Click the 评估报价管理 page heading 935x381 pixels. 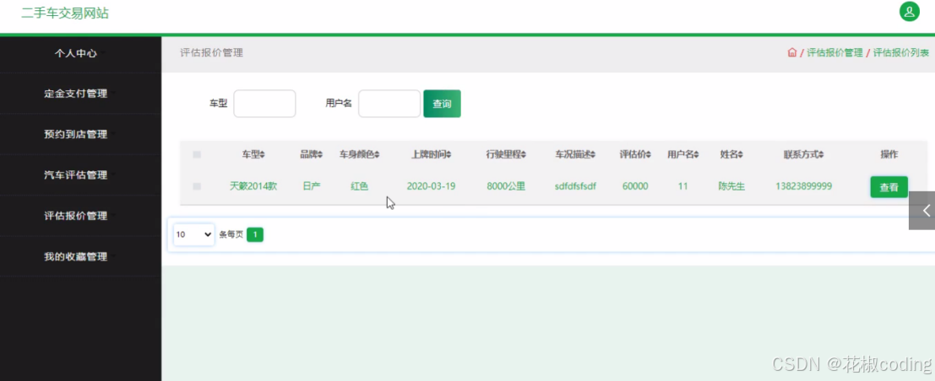pyautogui.click(x=212, y=52)
